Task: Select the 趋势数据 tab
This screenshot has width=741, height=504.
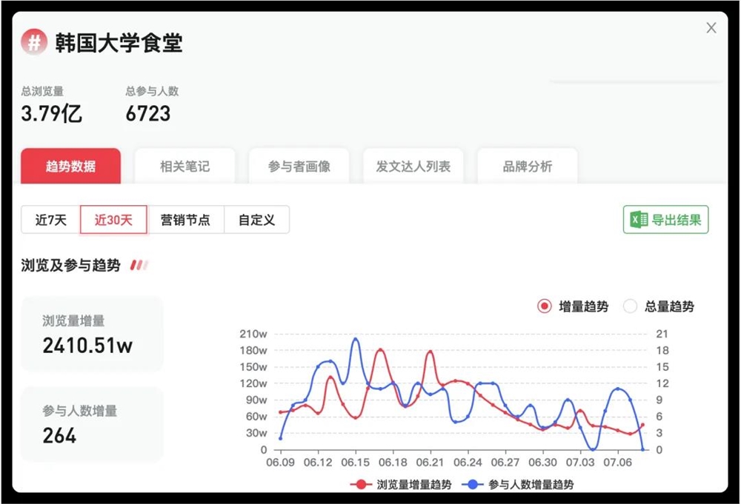Action: (x=70, y=166)
